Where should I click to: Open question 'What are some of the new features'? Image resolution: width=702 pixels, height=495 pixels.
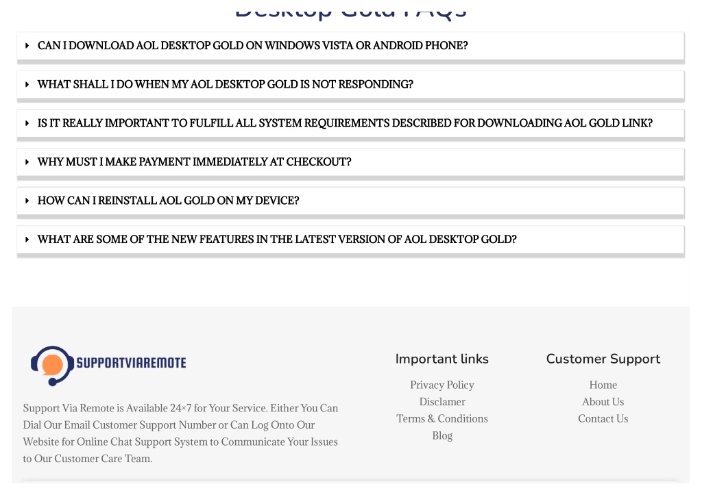pos(277,240)
